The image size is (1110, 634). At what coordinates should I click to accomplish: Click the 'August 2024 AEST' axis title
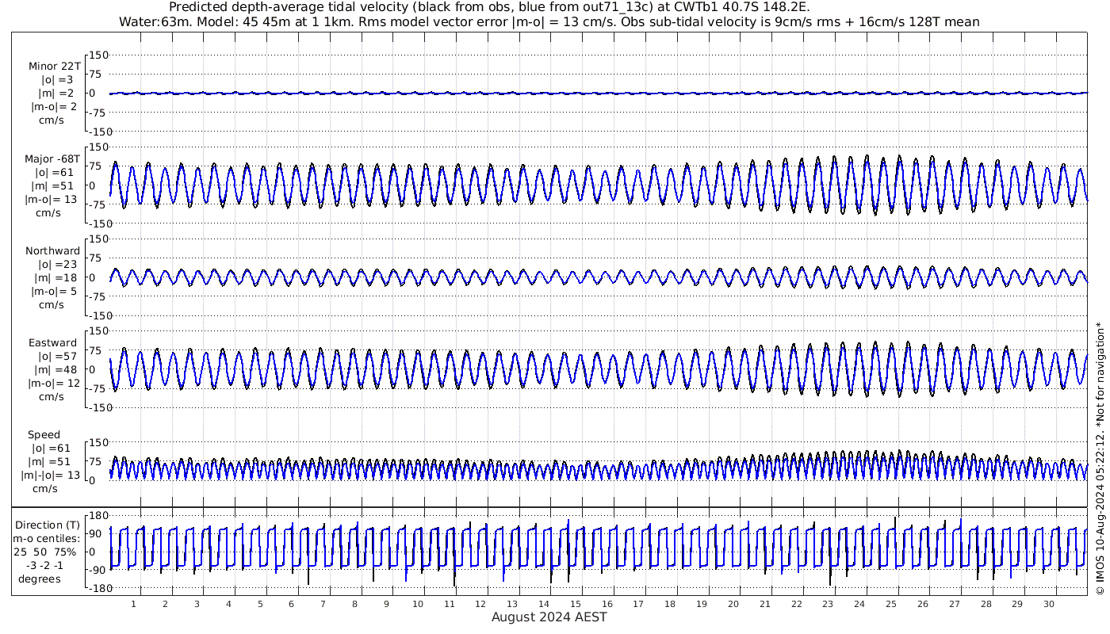549,617
